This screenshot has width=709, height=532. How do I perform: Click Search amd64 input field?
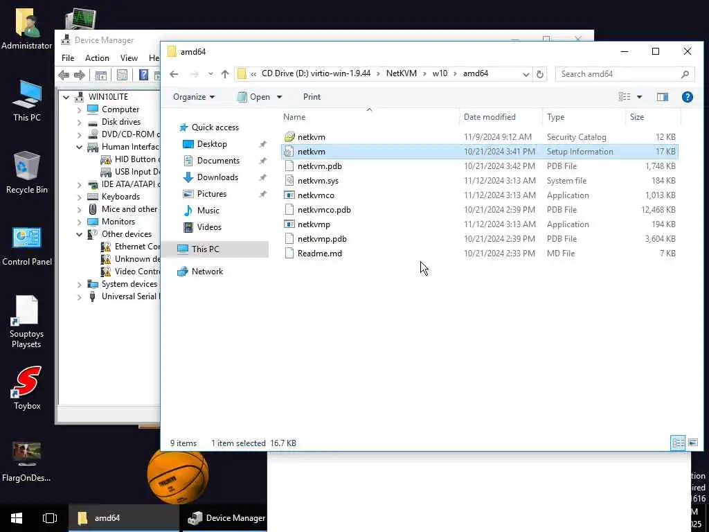pos(618,74)
